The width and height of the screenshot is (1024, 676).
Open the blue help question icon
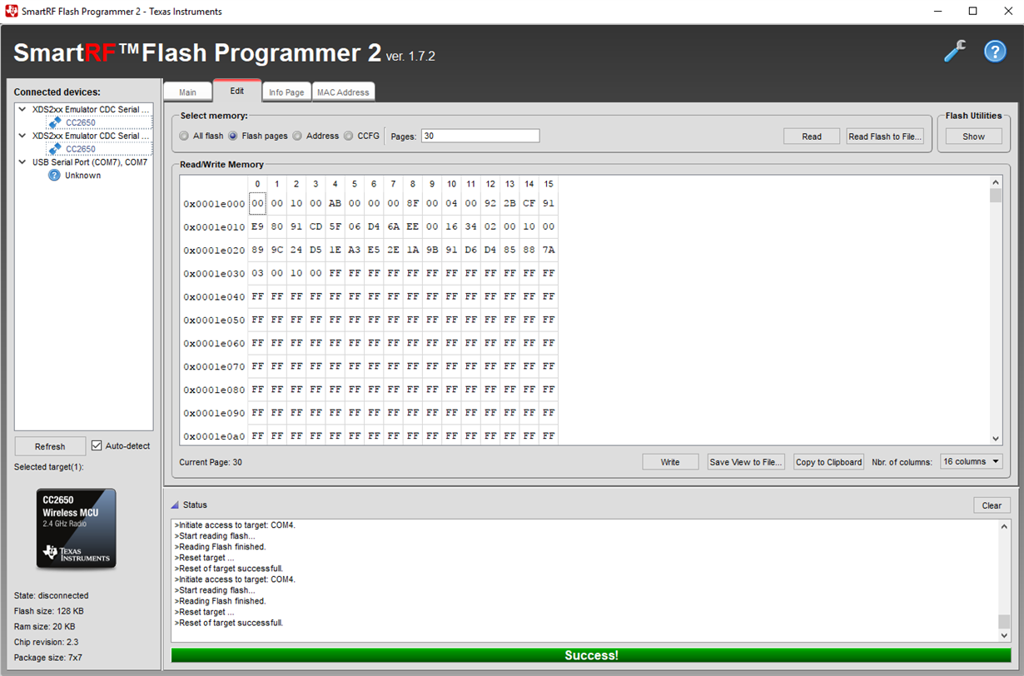pyautogui.click(x=995, y=52)
